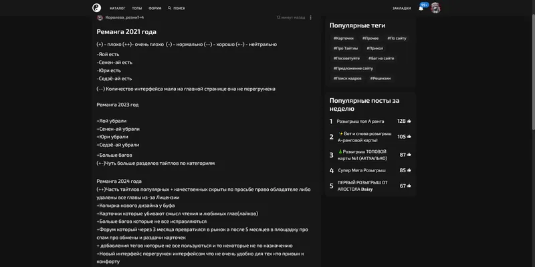Open the notifications bell icon
This screenshot has width=535, height=267.
pyautogui.click(x=421, y=9)
